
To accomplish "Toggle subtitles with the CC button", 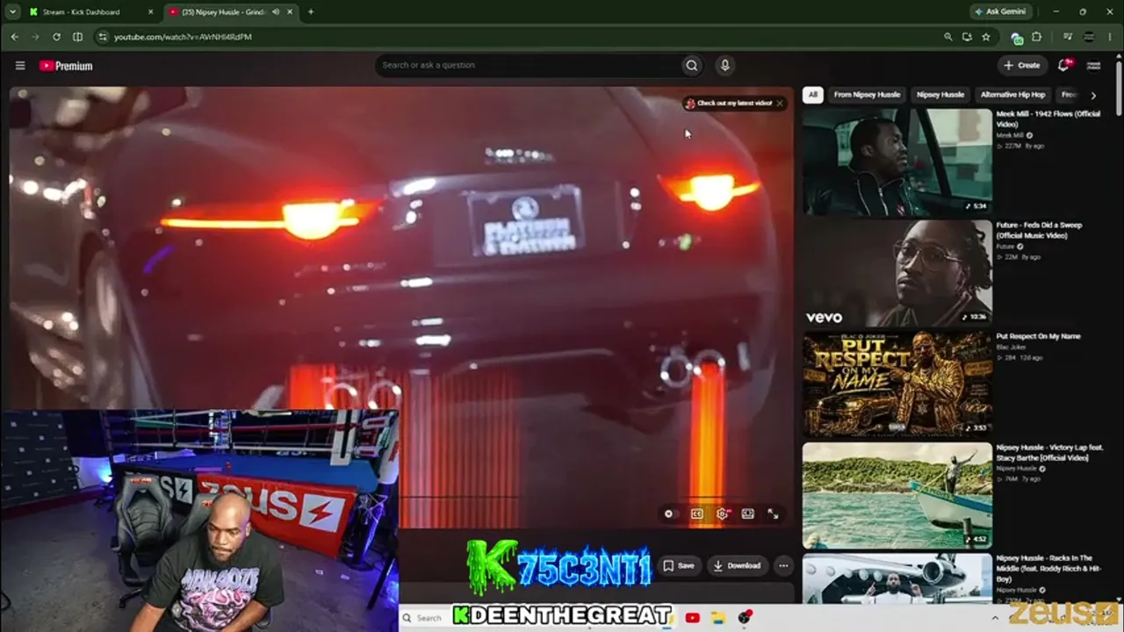I will 696,514.
